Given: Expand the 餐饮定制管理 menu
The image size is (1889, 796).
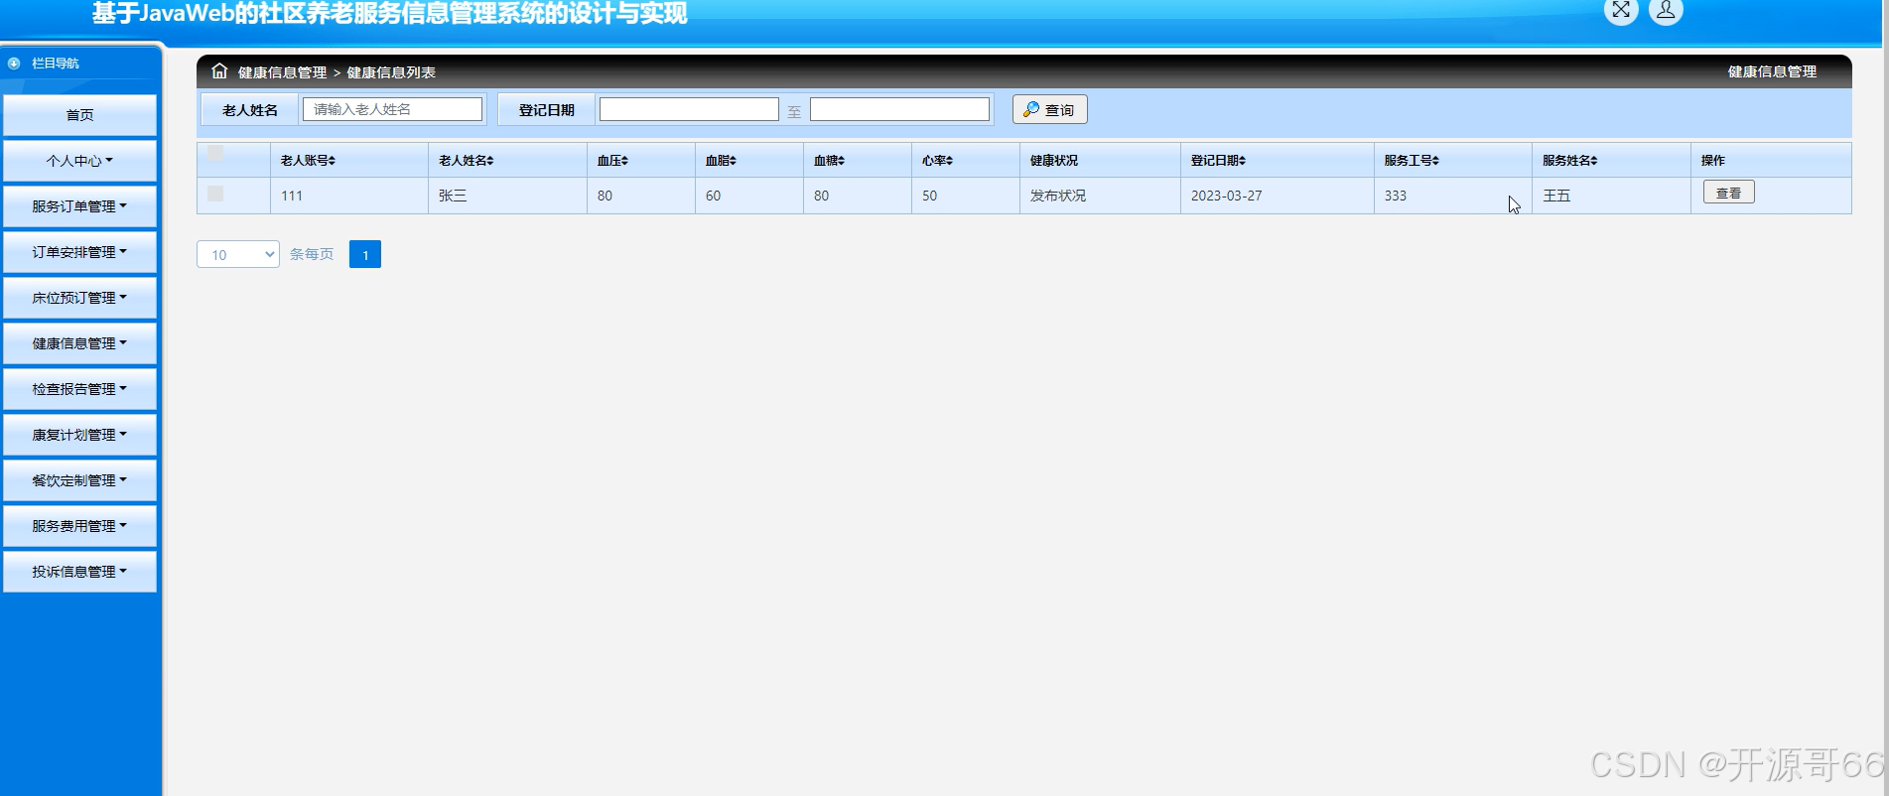Looking at the screenshot, I should (79, 480).
